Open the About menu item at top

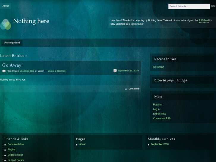coord(6,6)
